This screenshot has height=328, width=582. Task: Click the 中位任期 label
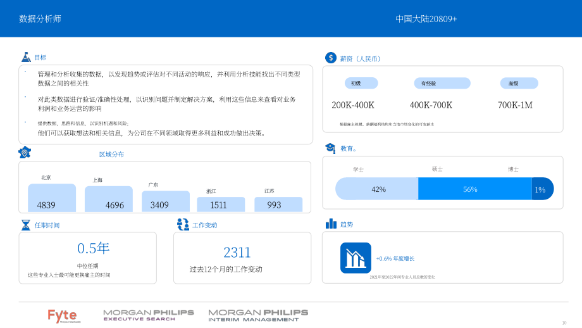[x=87, y=266]
